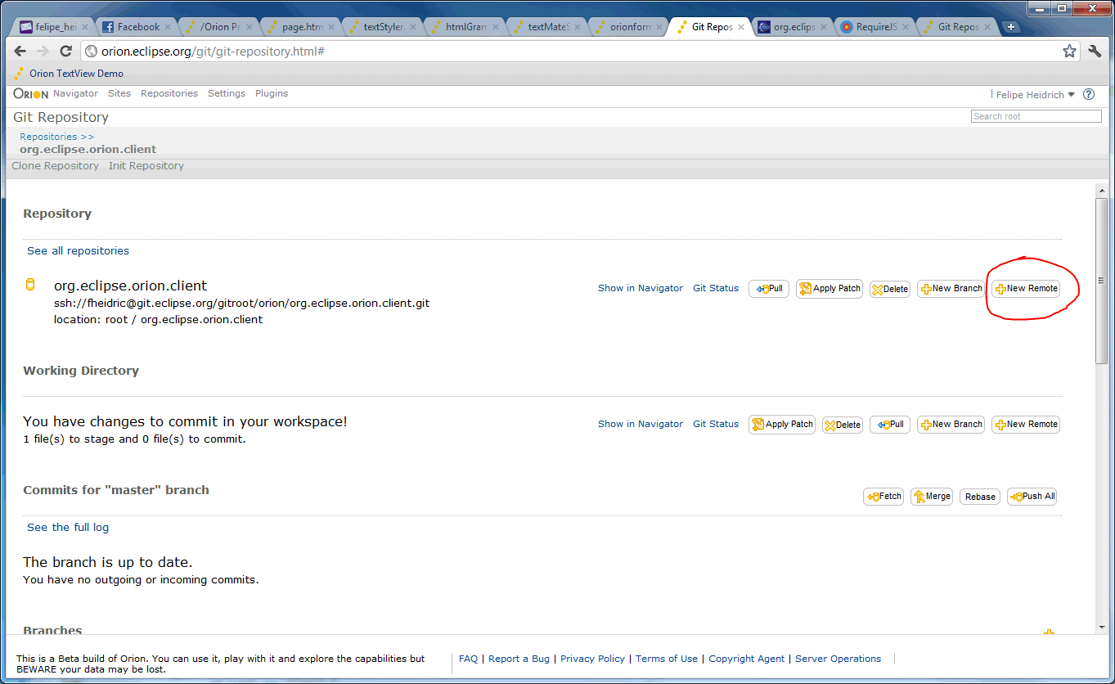Image resolution: width=1115 pixels, height=684 pixels.
Task: Switch to the RequireJS browser tab
Action: 874,27
